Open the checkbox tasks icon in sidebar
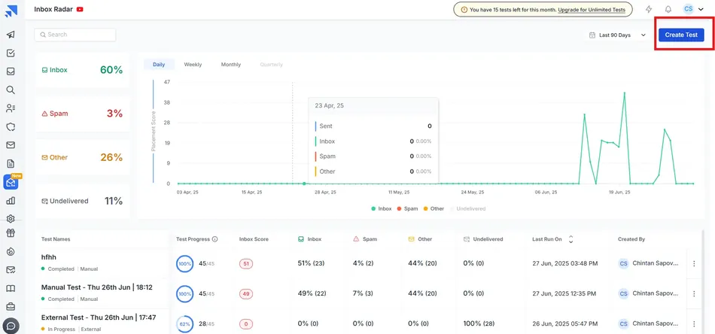The image size is (715, 334). click(11, 53)
